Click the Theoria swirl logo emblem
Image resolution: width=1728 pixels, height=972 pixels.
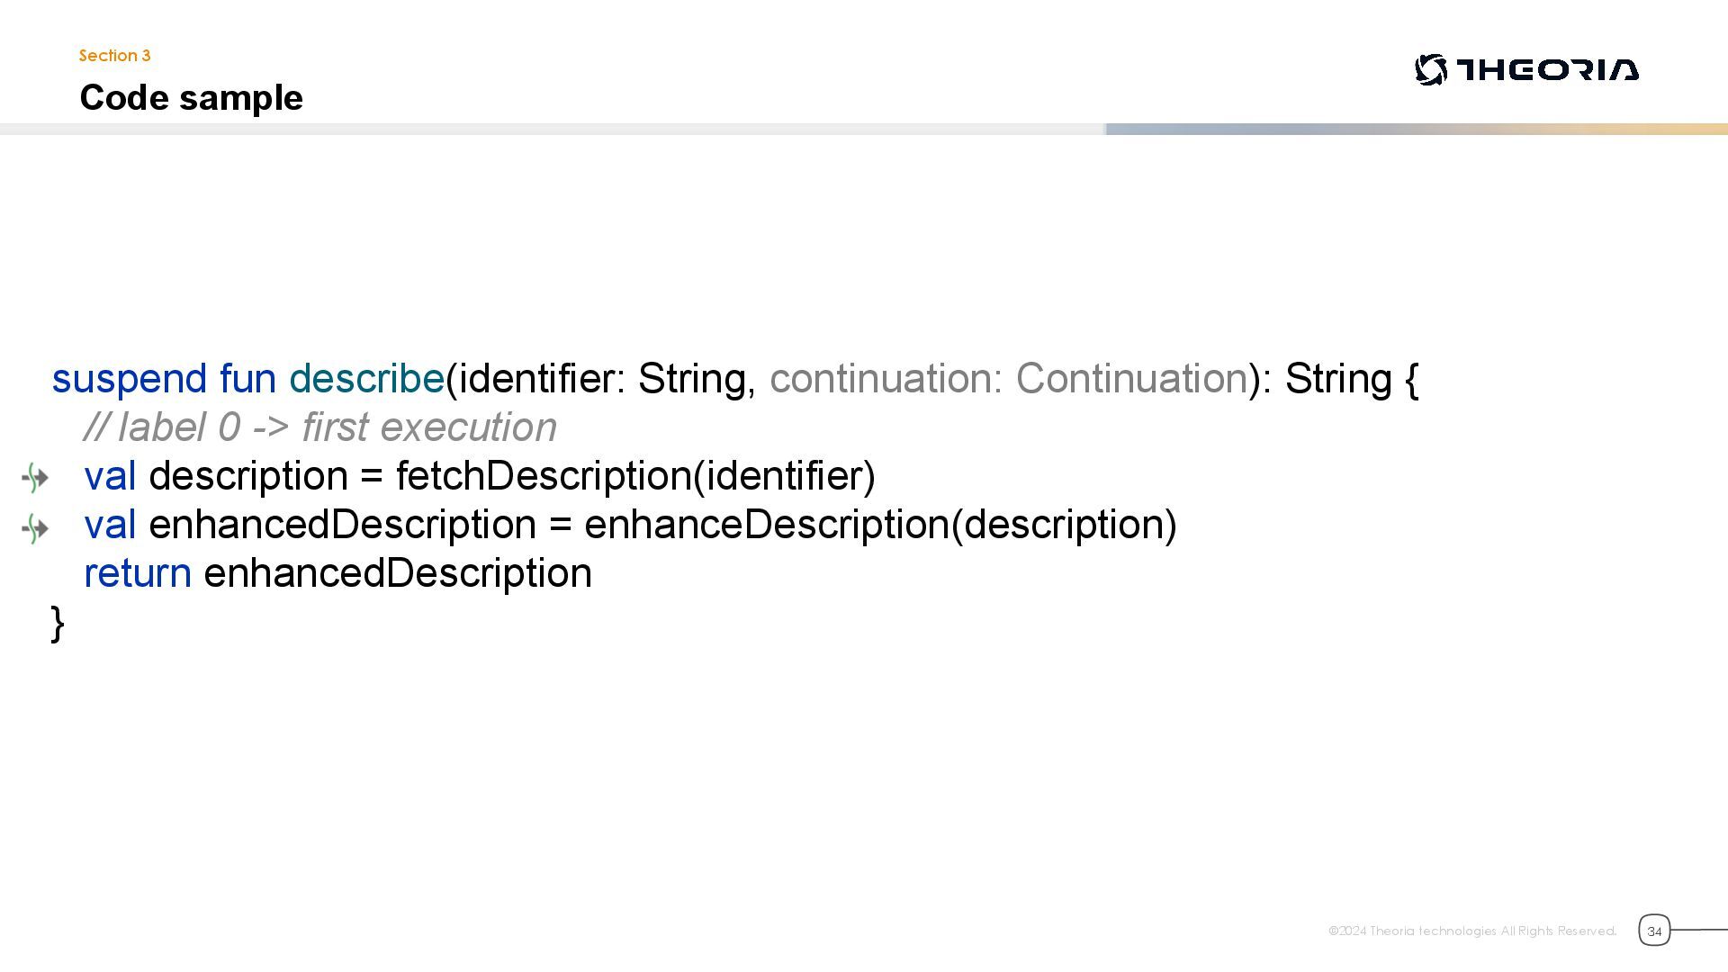[x=1431, y=69]
